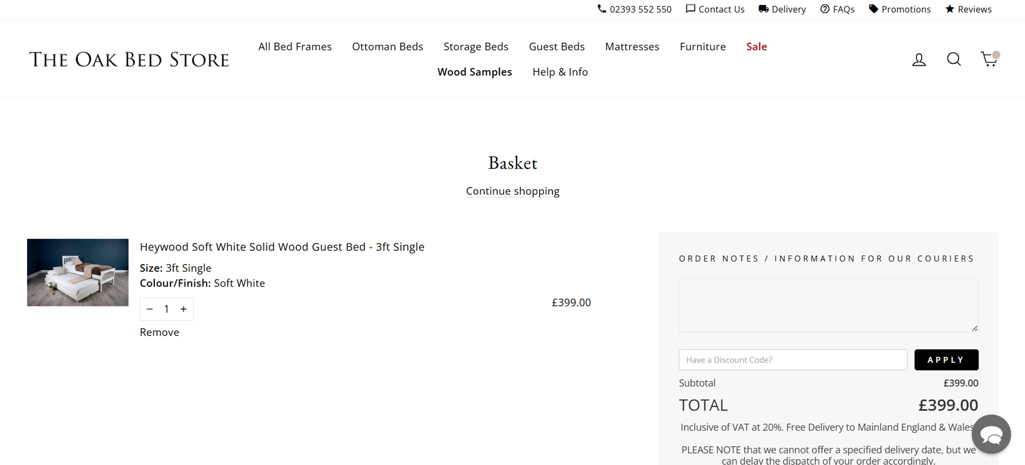Decrease bed quantity with minus button
The height and width of the screenshot is (465, 1025).
click(149, 309)
